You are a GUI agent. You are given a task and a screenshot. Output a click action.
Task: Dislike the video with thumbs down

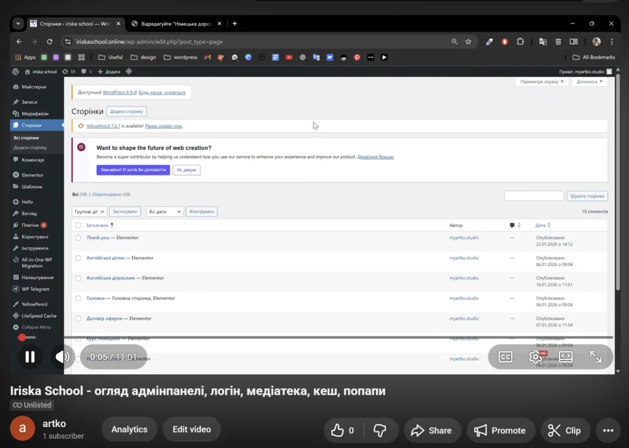pyautogui.click(x=380, y=430)
